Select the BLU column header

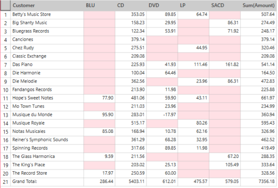pos(100,5)
